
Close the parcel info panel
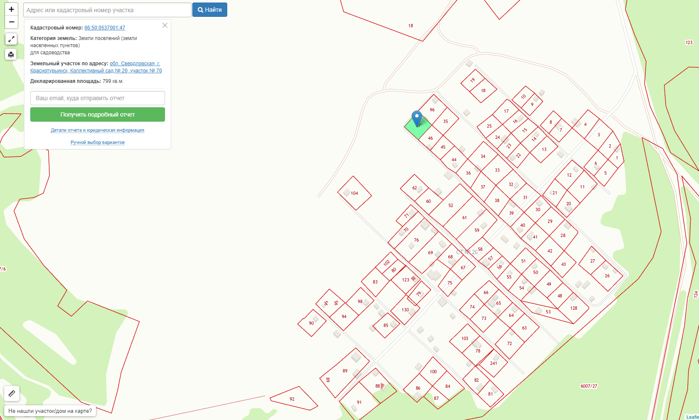(x=165, y=25)
